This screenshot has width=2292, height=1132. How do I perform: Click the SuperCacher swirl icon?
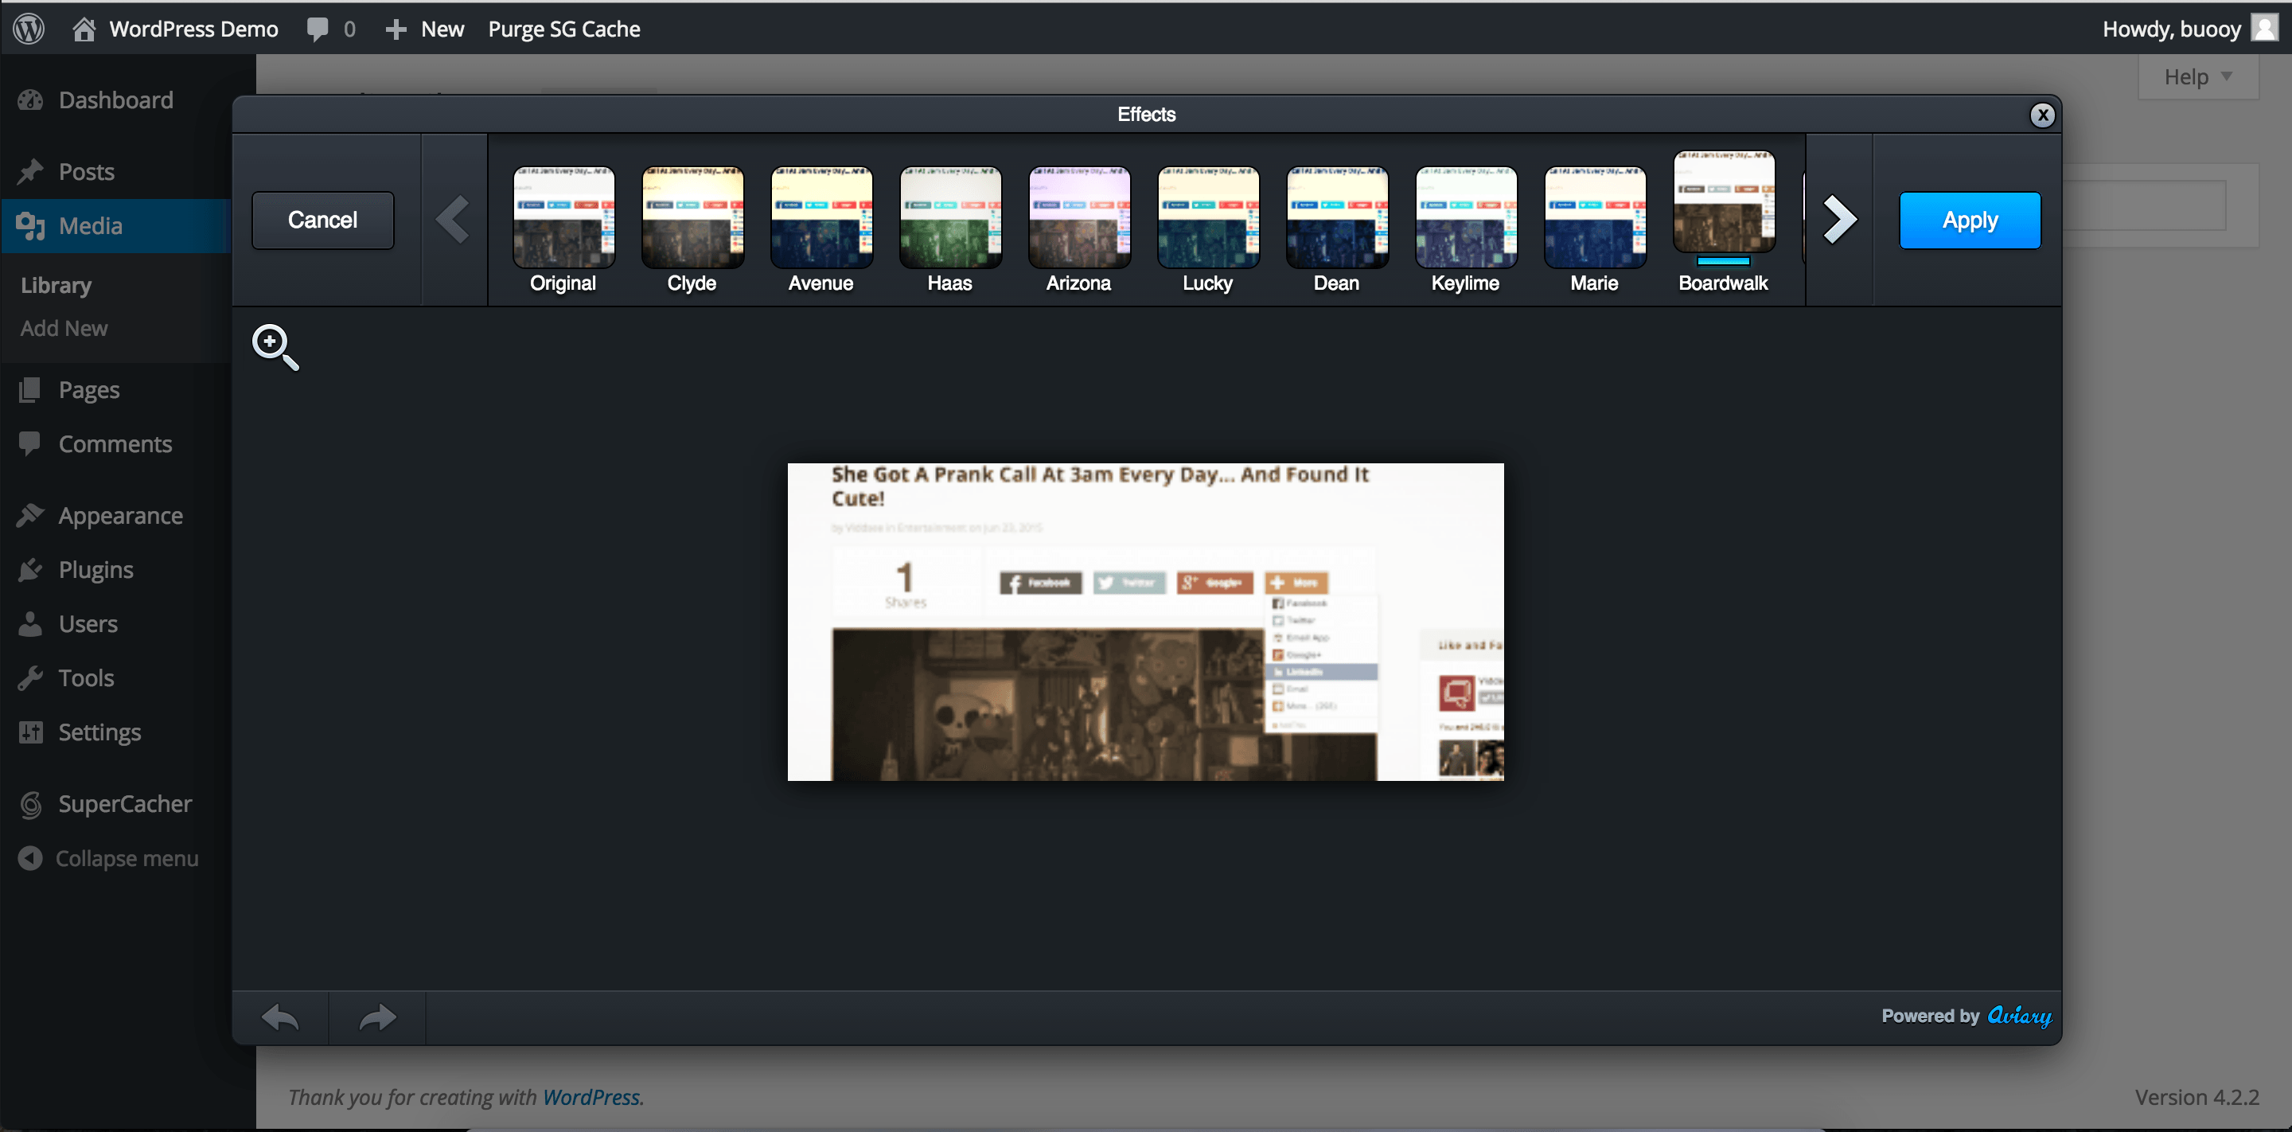[x=30, y=805]
